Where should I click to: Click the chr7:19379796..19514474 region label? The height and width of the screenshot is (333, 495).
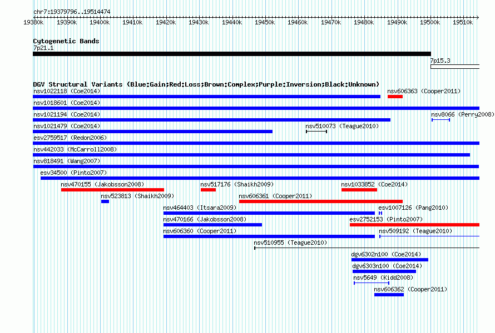72,12
